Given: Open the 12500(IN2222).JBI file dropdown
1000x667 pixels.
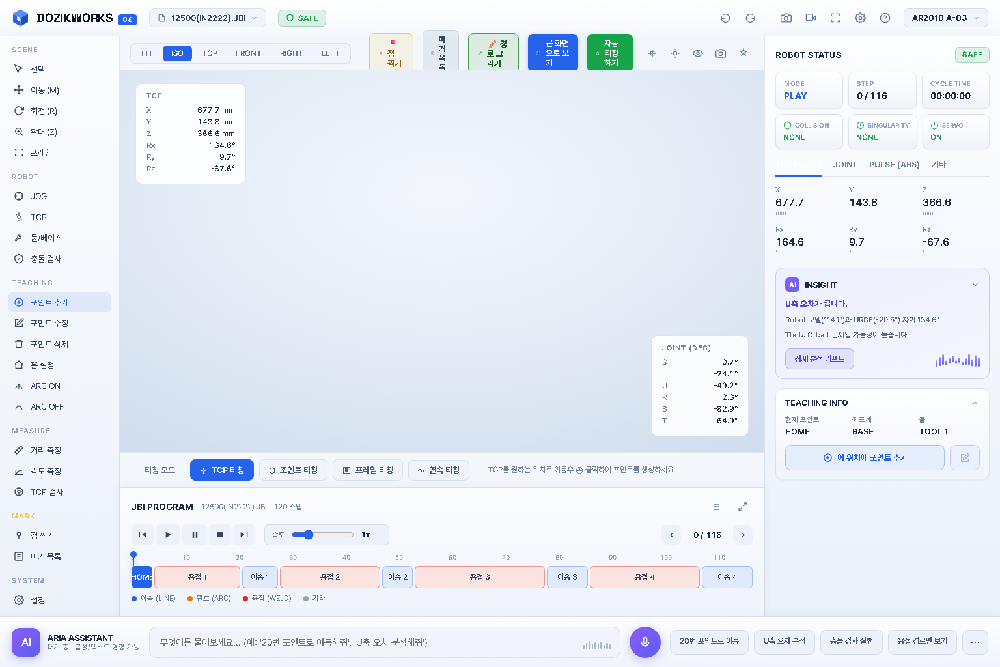Looking at the screenshot, I should [208, 18].
